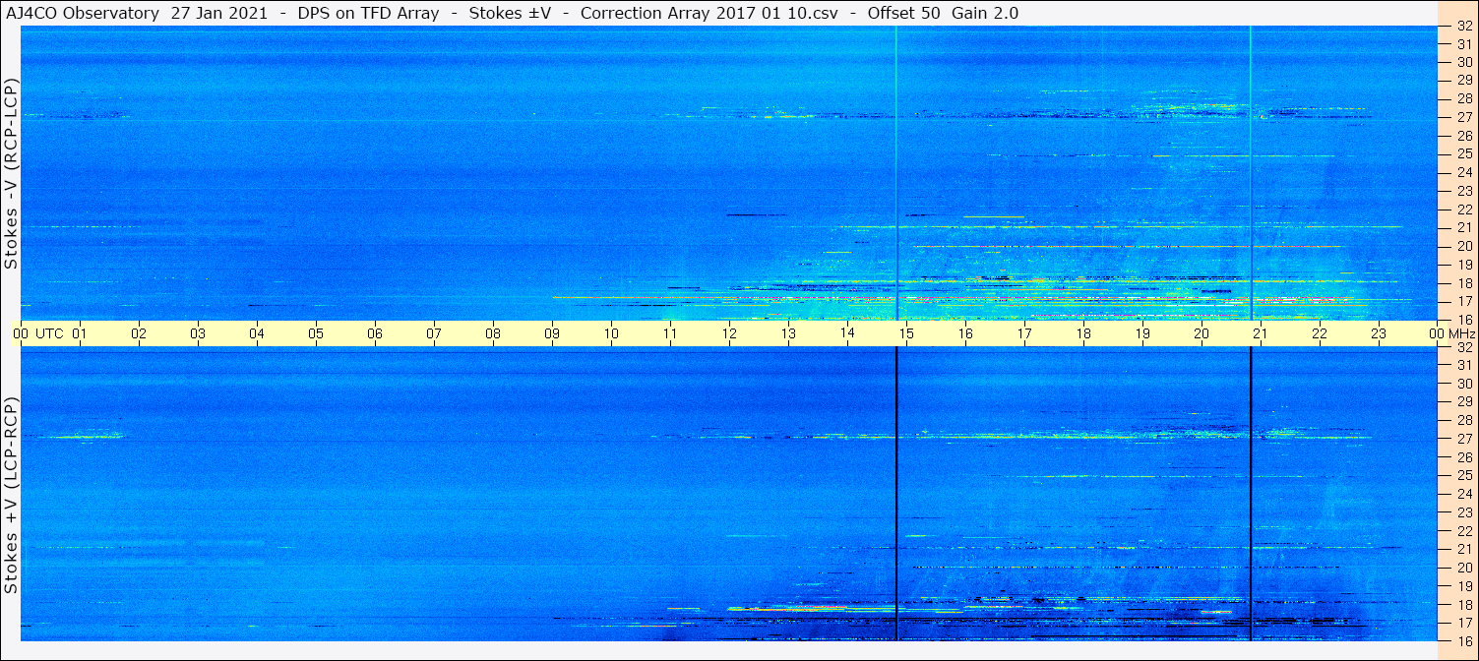Click the '17' hour label on time axis
The image size is (1479, 661).
click(1024, 333)
